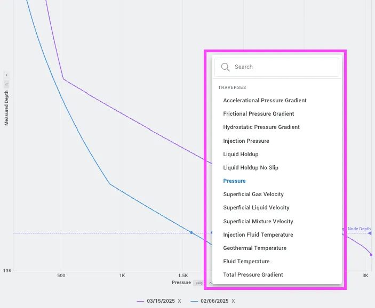Click the 1K tick label on the pressure axis
Screen dimensions: 375x308
122,275
